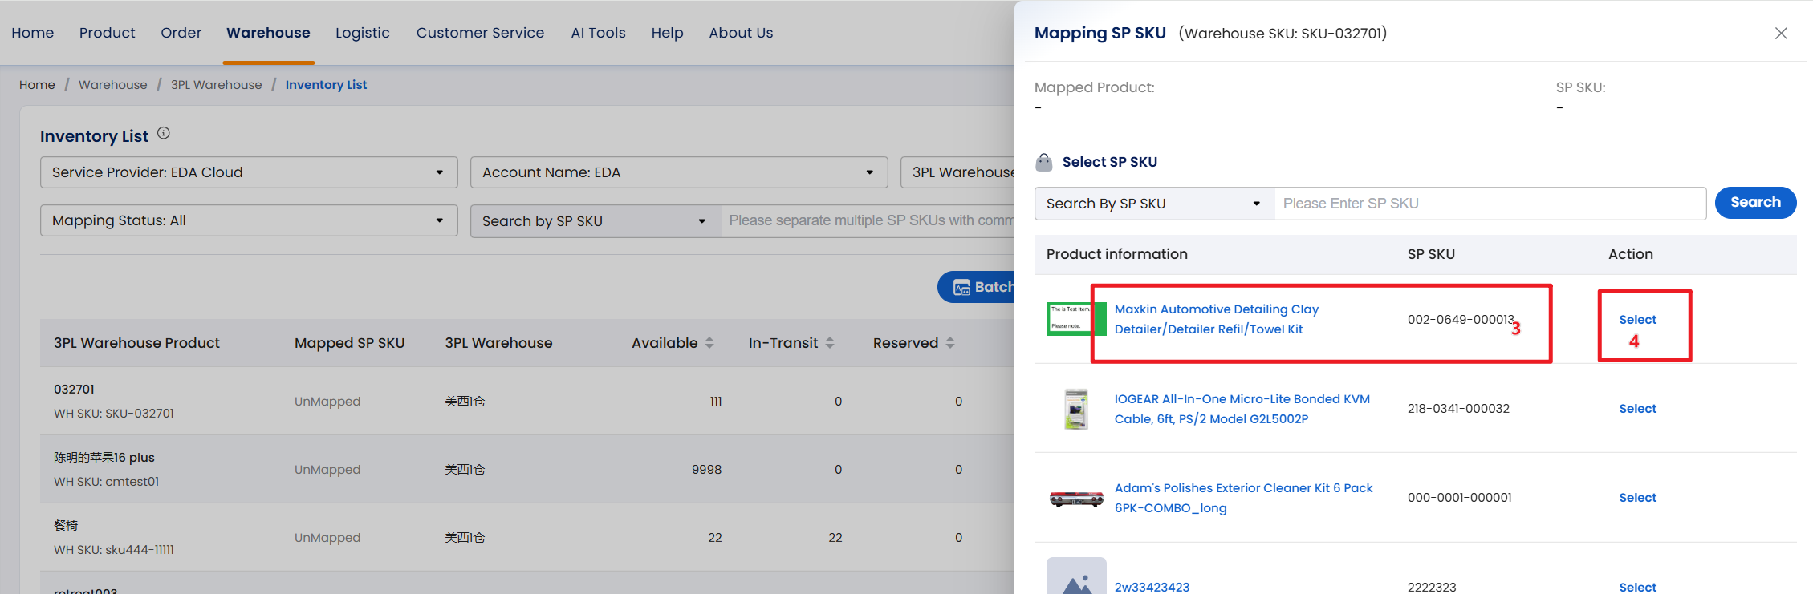This screenshot has width=1813, height=594.
Task: Click UnMapped status for sku444-11111 row
Action: point(327,538)
